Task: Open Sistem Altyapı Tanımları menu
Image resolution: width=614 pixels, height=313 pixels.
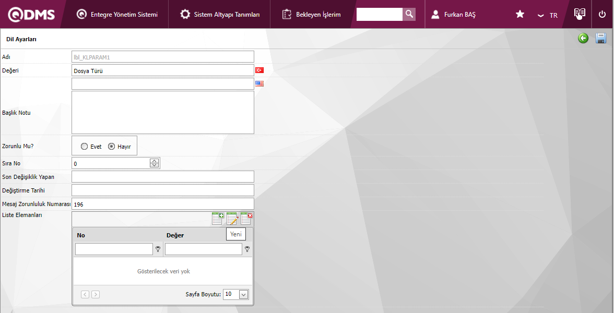Action: click(x=220, y=15)
